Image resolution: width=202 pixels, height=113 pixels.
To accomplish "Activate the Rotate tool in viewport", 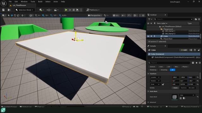I will click(15, 15).
